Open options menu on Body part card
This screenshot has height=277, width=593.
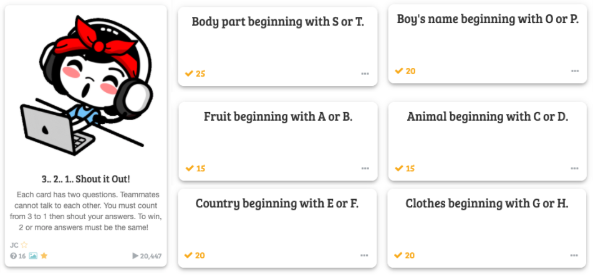pos(365,74)
